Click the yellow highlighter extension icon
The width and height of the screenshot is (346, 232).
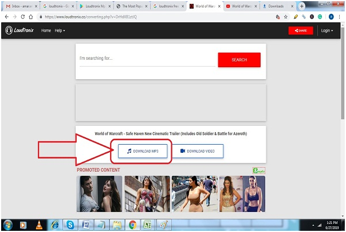coord(296,17)
